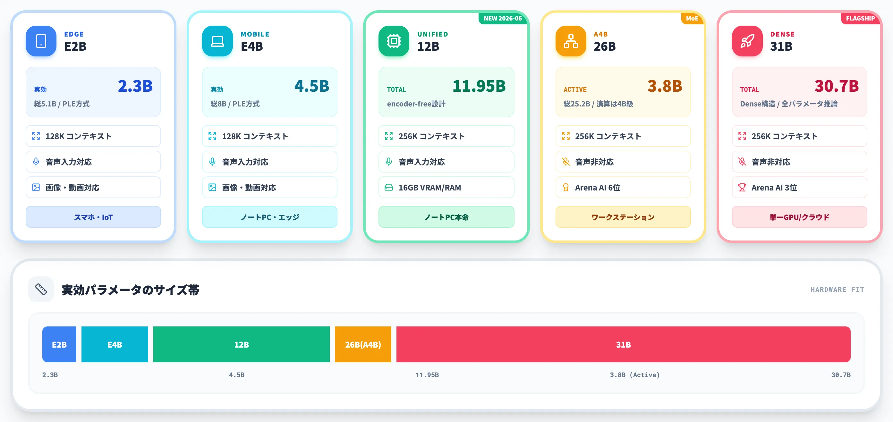Click the スマホ・IoT button
Viewport: 893px width, 422px height.
[93, 217]
